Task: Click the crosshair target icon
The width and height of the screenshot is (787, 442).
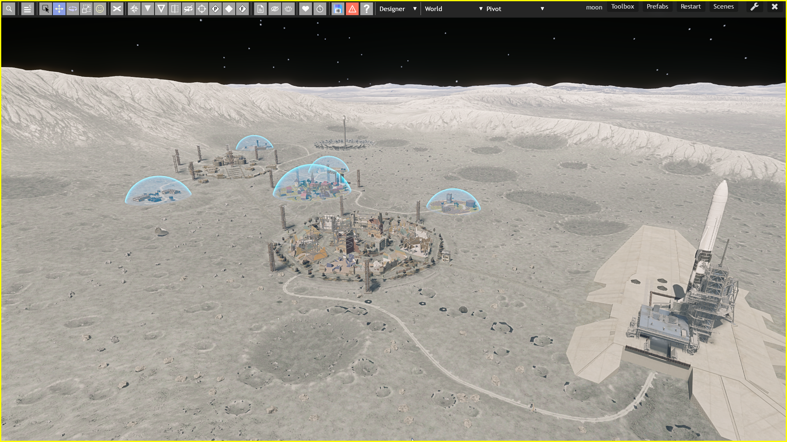Action: pyautogui.click(x=202, y=9)
